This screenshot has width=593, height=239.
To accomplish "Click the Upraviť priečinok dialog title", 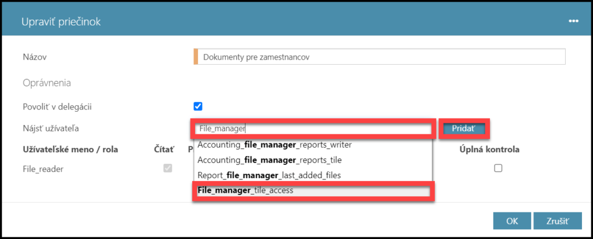I will (x=61, y=22).
